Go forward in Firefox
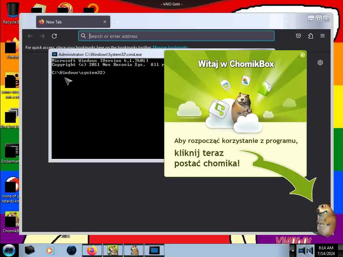The image size is (343, 257). click(x=42, y=36)
